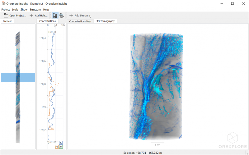Select the 3D Tomography tab
This screenshot has width=249, height=155.
coord(106,21)
